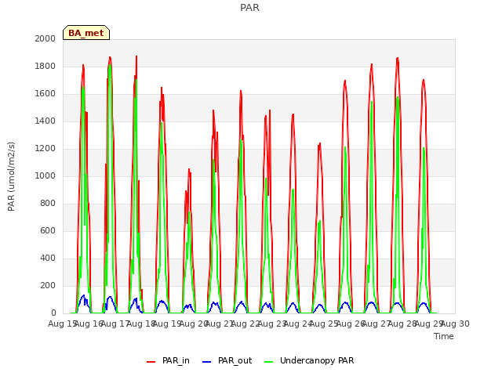Click the 200 y-axis tick label
This screenshot has width=502, height=376.
(x=48, y=285)
